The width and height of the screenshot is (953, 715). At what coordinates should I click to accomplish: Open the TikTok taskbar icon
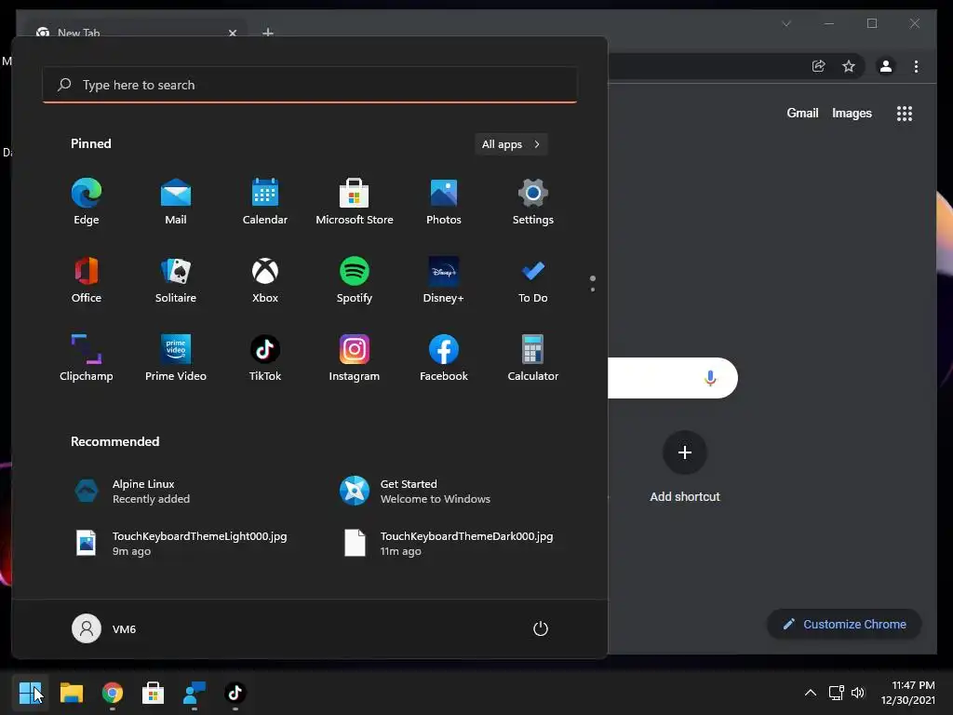click(x=235, y=693)
